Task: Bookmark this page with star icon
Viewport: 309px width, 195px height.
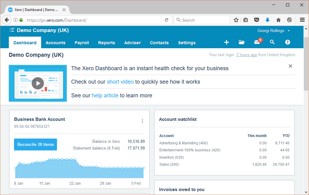Action: point(236,20)
